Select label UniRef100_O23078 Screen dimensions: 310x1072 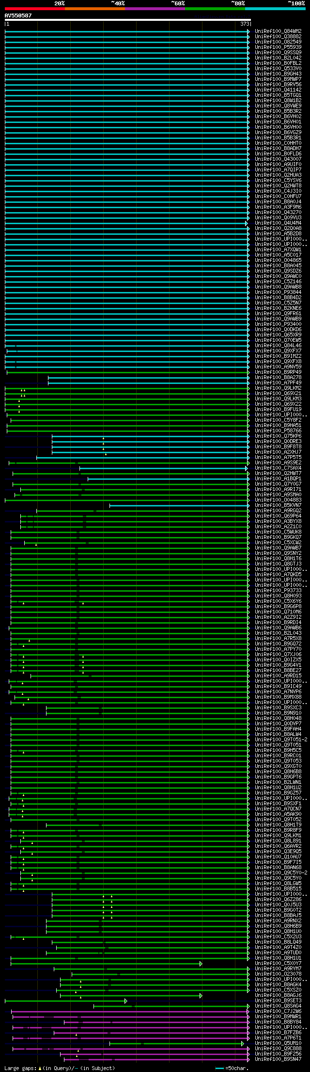[278, 974]
